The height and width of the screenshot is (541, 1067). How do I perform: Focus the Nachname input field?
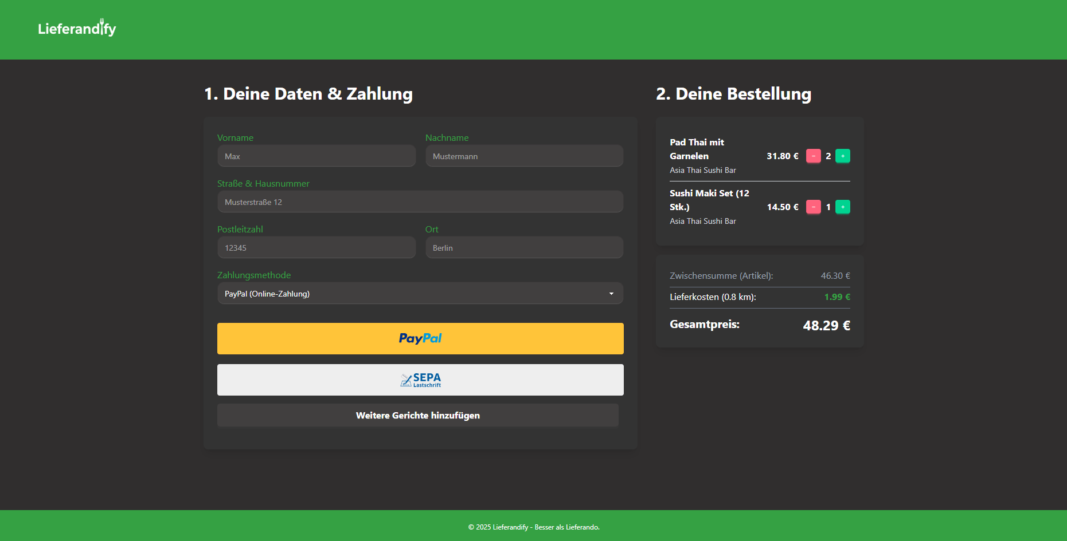click(523, 156)
